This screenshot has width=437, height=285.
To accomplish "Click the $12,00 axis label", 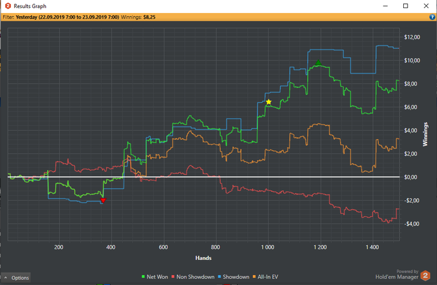I will click(412, 37).
